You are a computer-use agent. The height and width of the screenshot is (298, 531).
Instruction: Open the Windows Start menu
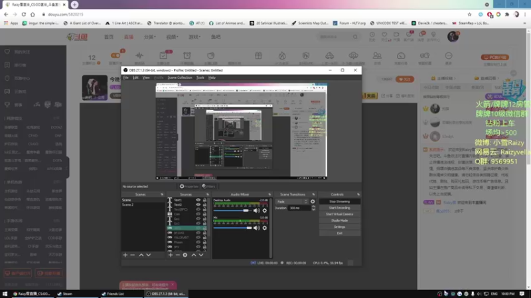5,294
